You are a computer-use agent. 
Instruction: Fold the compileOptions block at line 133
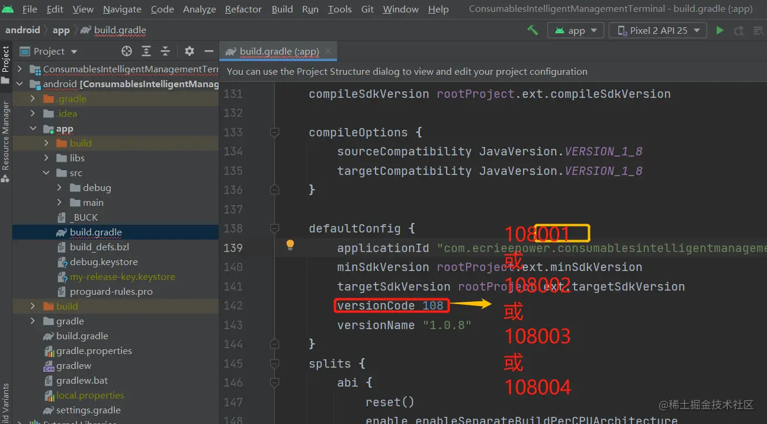click(x=275, y=132)
